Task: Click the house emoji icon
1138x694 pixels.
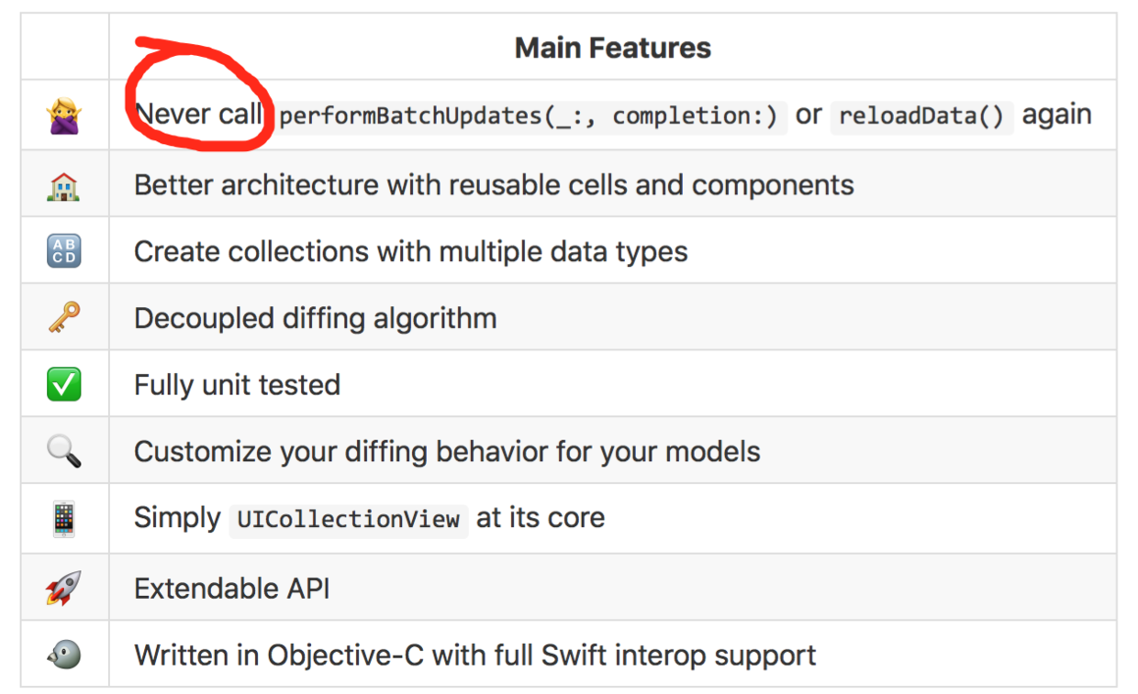Action: pos(64,185)
